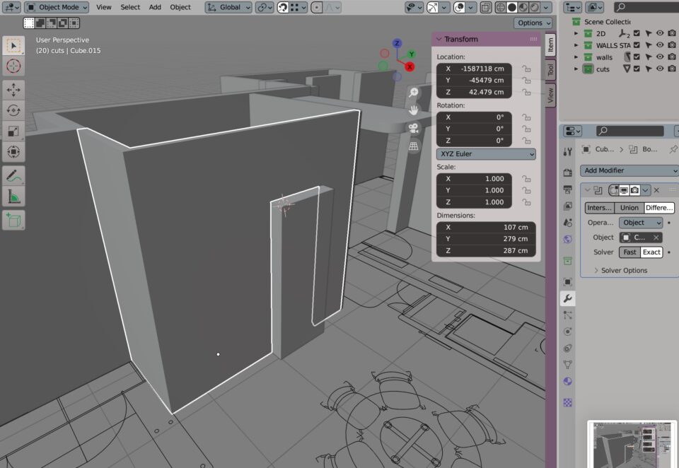Click the Dimensions Z value field

coord(486,250)
